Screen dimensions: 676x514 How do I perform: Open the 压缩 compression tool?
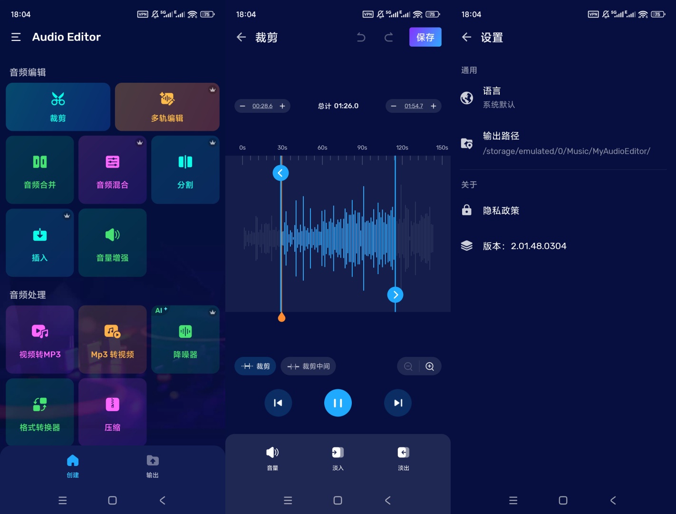(112, 412)
